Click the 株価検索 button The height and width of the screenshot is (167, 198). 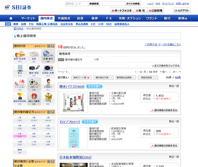[94, 4]
